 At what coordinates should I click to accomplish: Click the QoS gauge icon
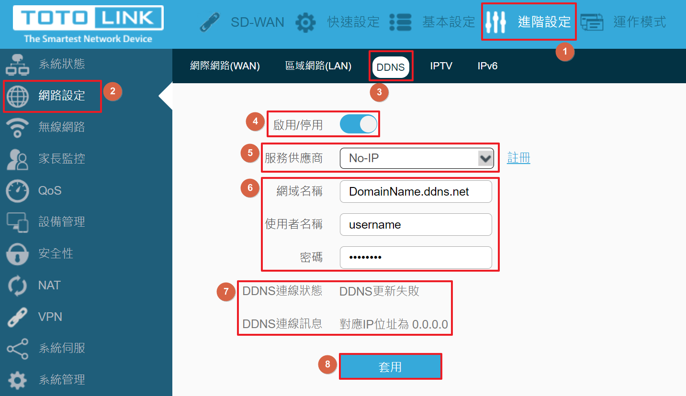(17, 190)
